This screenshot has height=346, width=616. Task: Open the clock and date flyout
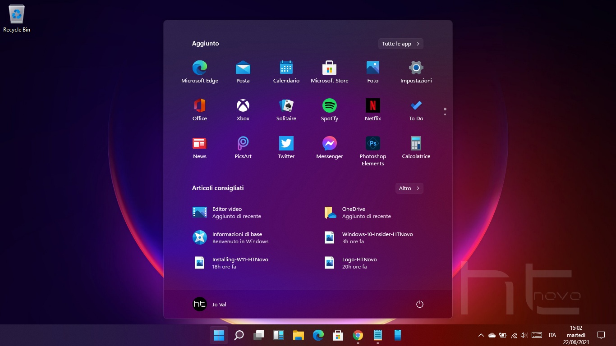pyautogui.click(x=576, y=335)
